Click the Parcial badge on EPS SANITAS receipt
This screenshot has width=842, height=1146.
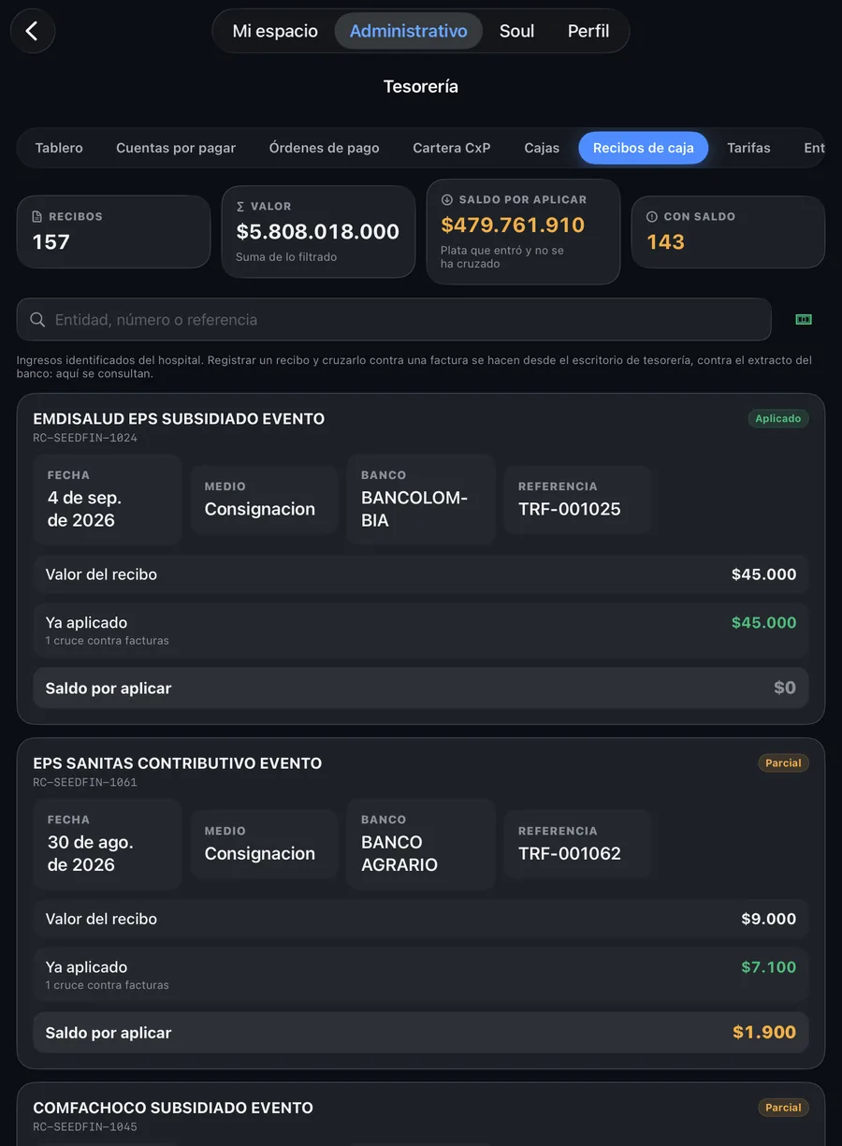(x=783, y=763)
